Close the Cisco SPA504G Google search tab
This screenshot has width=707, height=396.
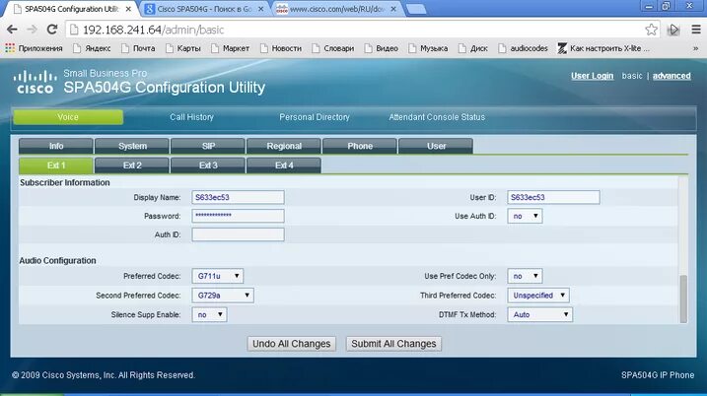pos(260,9)
